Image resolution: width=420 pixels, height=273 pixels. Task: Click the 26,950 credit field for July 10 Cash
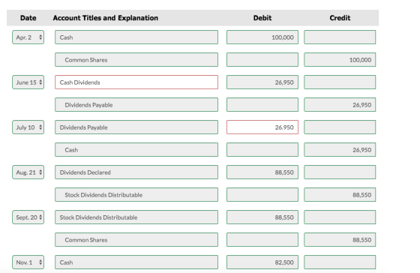click(x=340, y=150)
